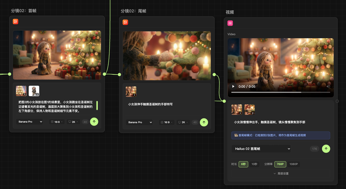346x189 pixels.
Task: Open the Hailuo 02 首尾帧 model dropdown
Action: click(x=261, y=149)
